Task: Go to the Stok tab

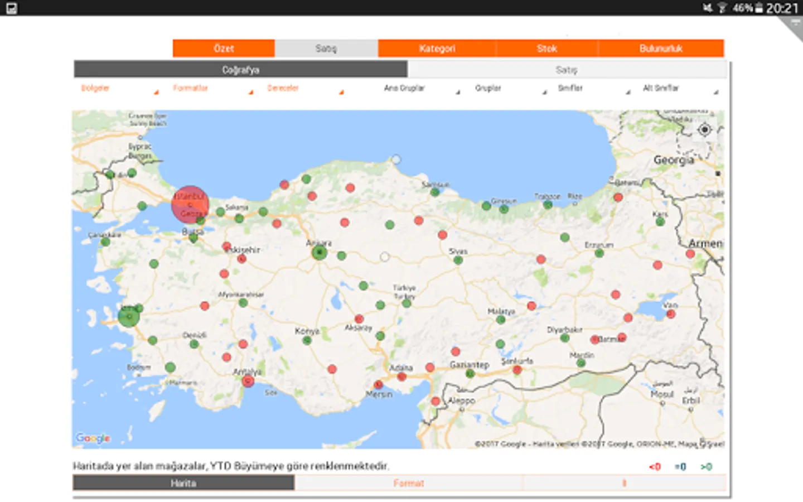Action: pos(546,49)
